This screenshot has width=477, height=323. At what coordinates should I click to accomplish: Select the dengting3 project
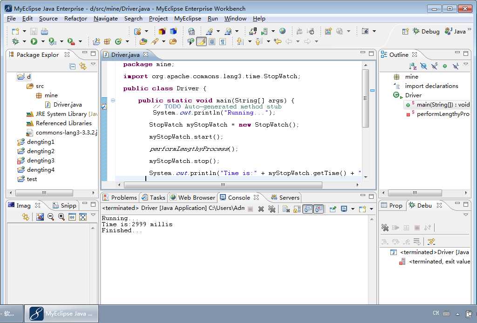click(x=41, y=161)
